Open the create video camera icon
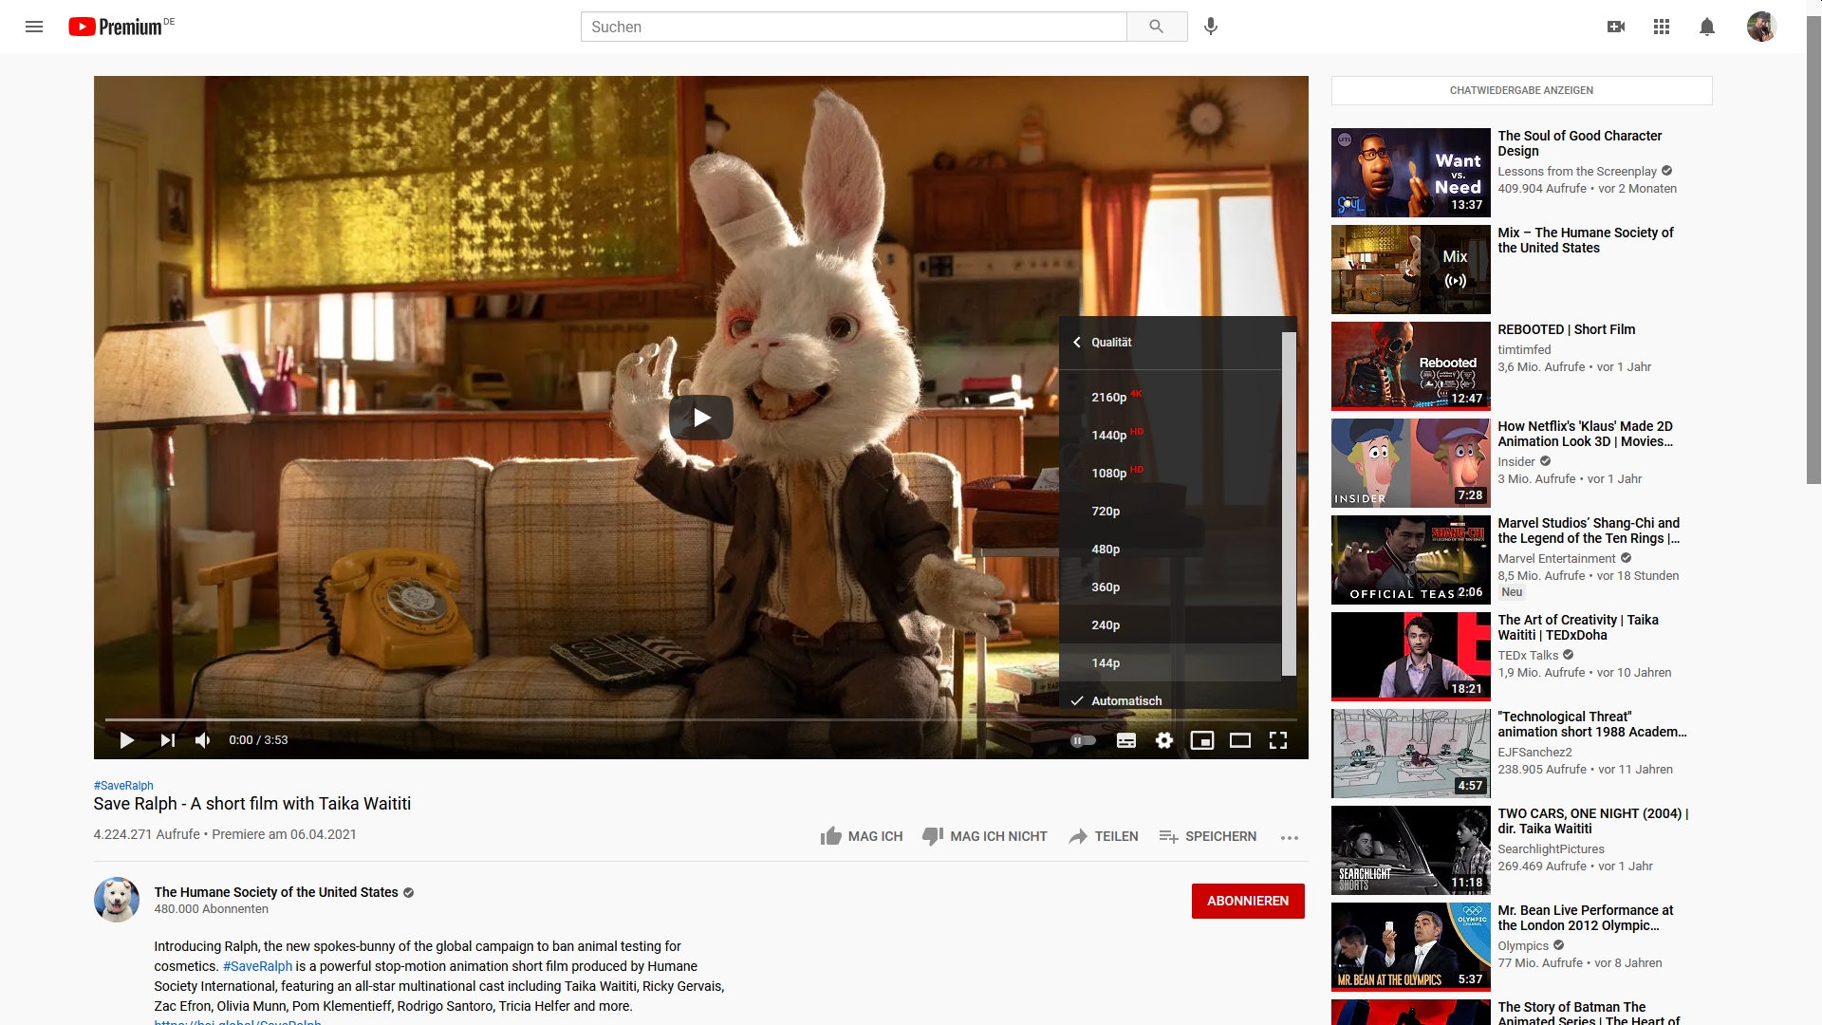Image resolution: width=1822 pixels, height=1025 pixels. (x=1616, y=27)
